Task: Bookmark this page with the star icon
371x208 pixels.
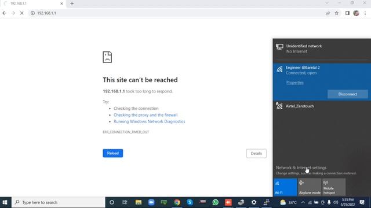Action: 337,13
